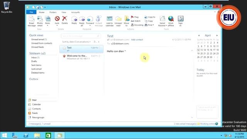The height and width of the screenshot is (139, 247).
Task: Open the Move to folder option
Action: [126, 21]
